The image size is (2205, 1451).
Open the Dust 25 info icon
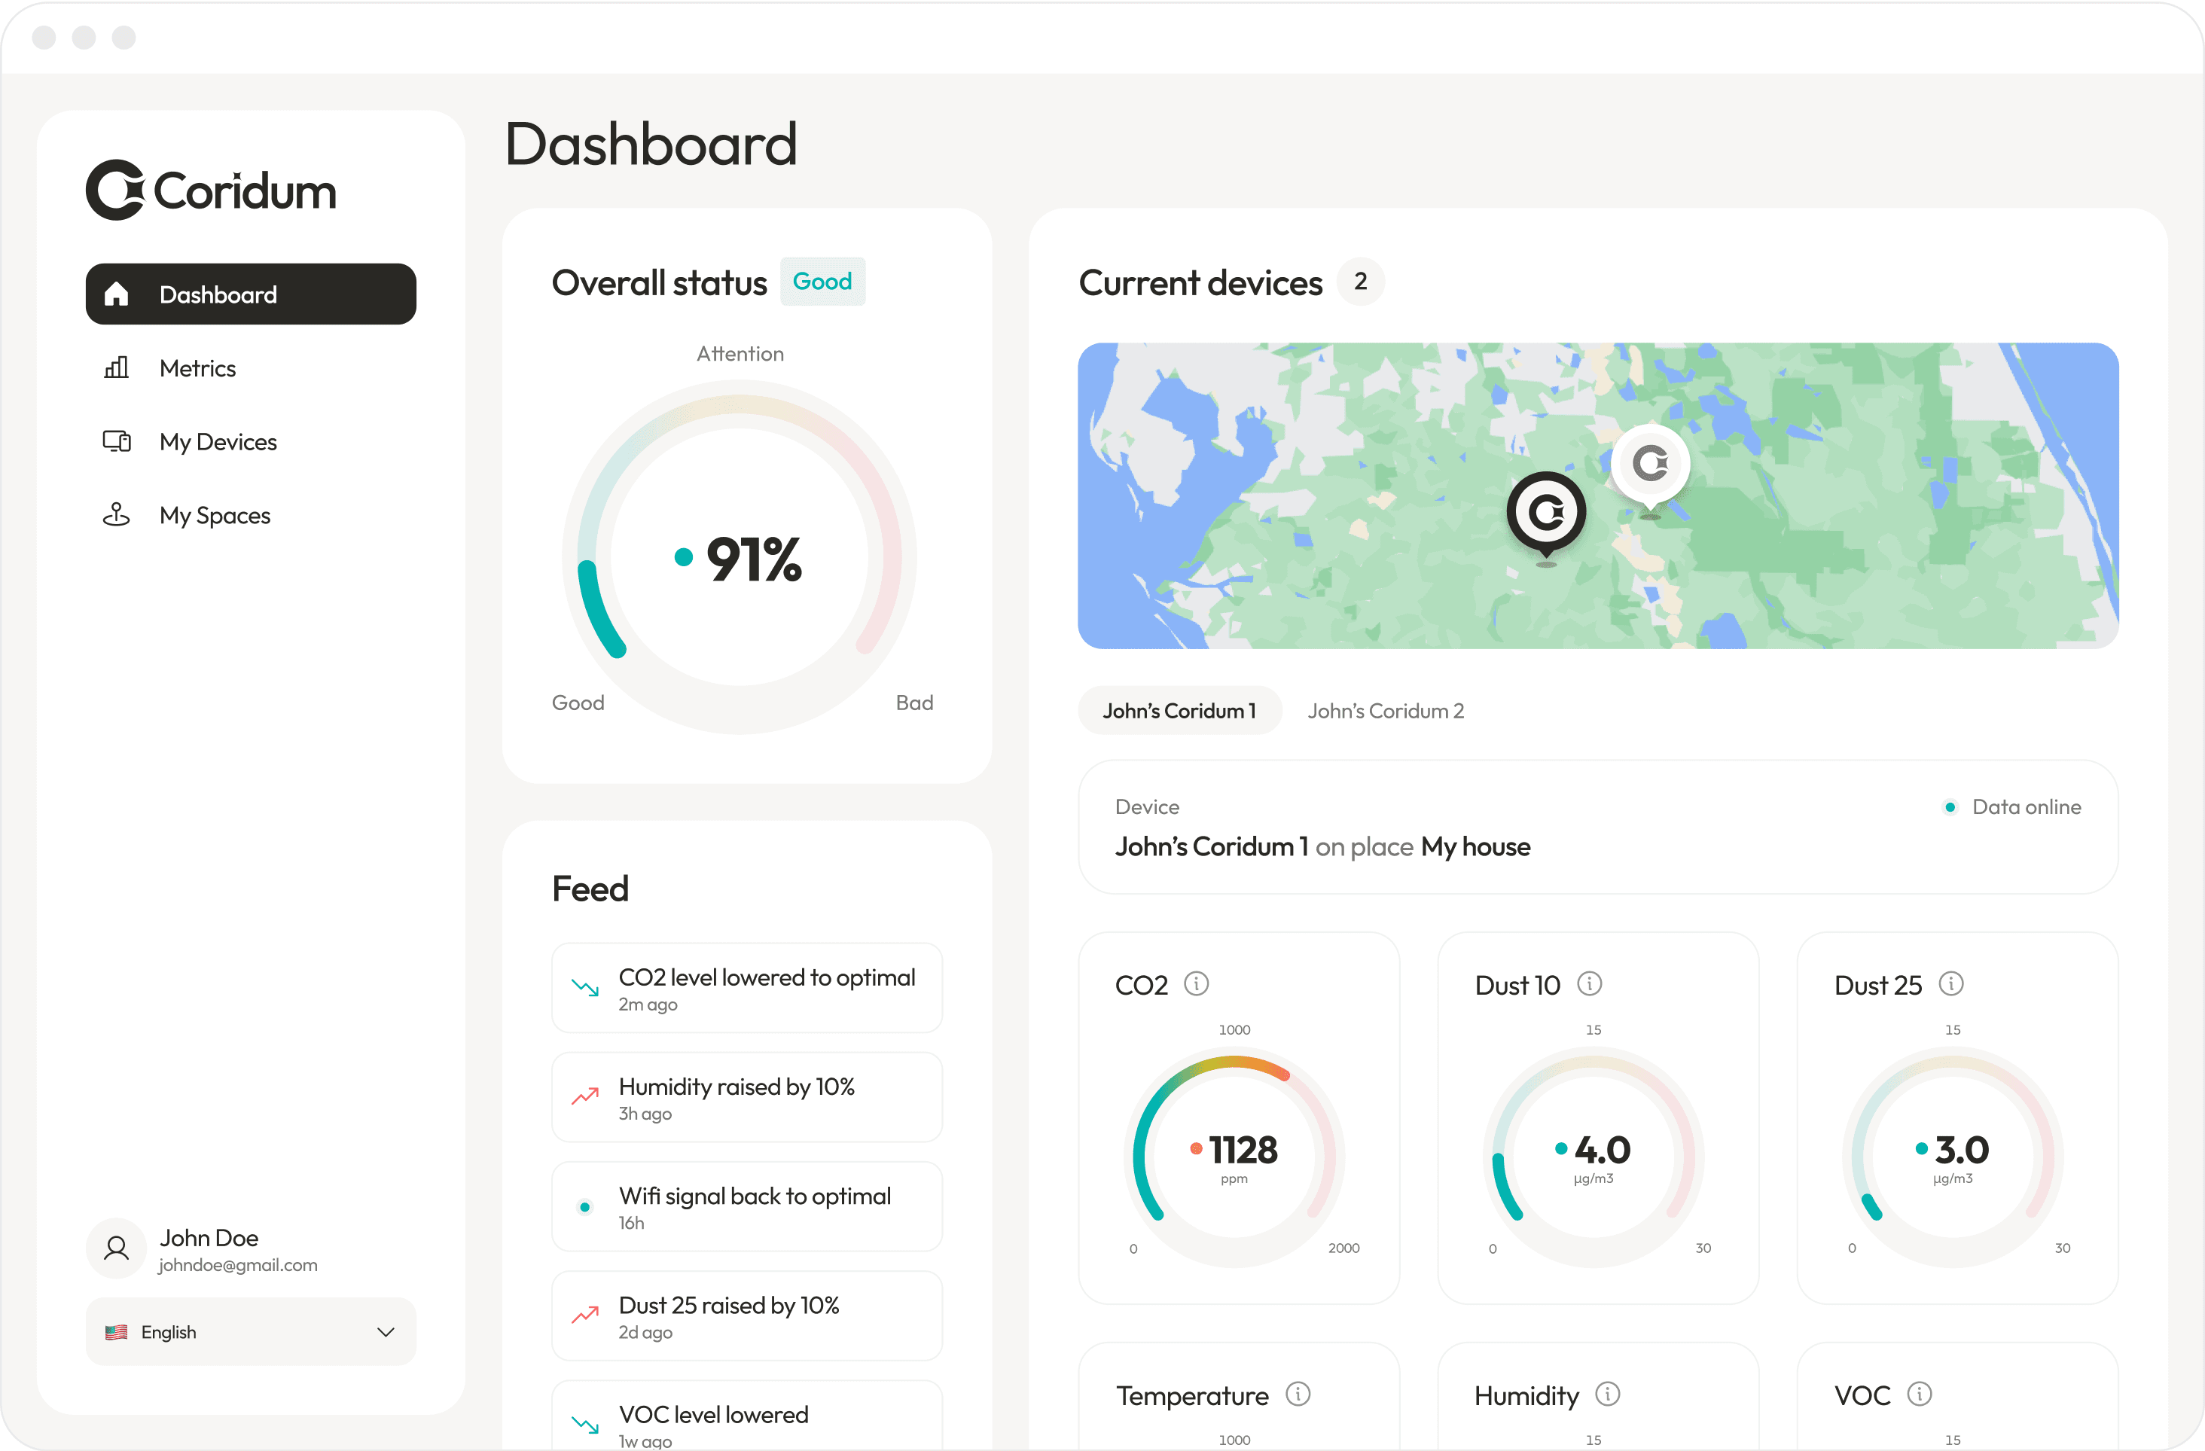coord(1950,983)
